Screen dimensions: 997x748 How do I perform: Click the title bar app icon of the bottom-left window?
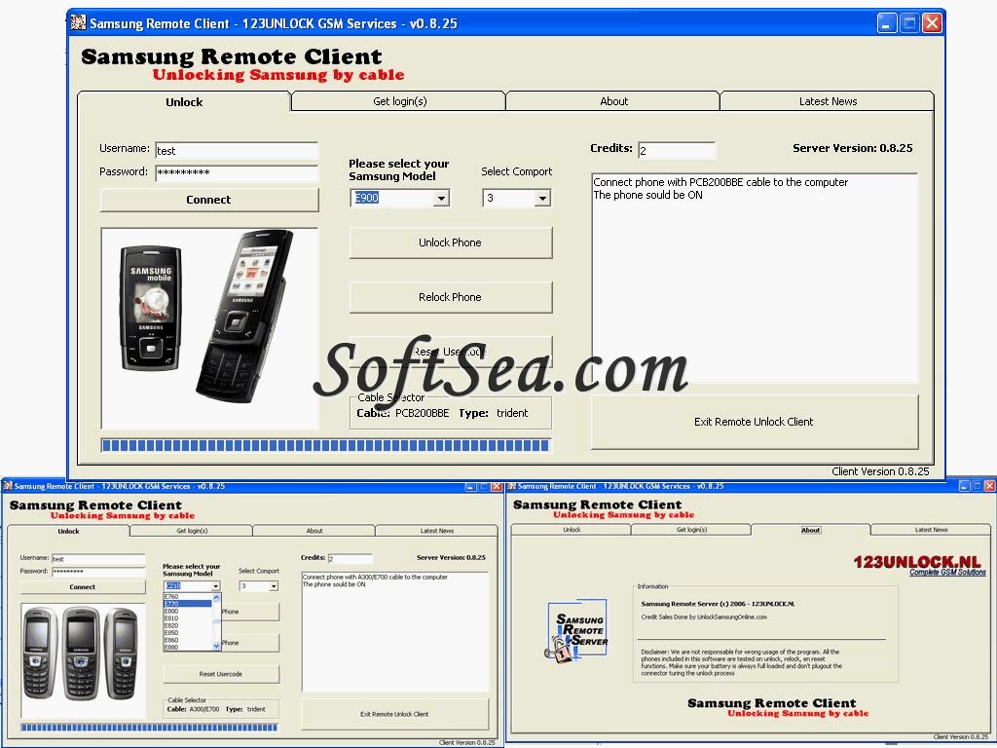(x=8, y=486)
